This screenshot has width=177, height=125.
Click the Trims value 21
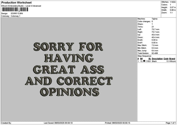153,27
